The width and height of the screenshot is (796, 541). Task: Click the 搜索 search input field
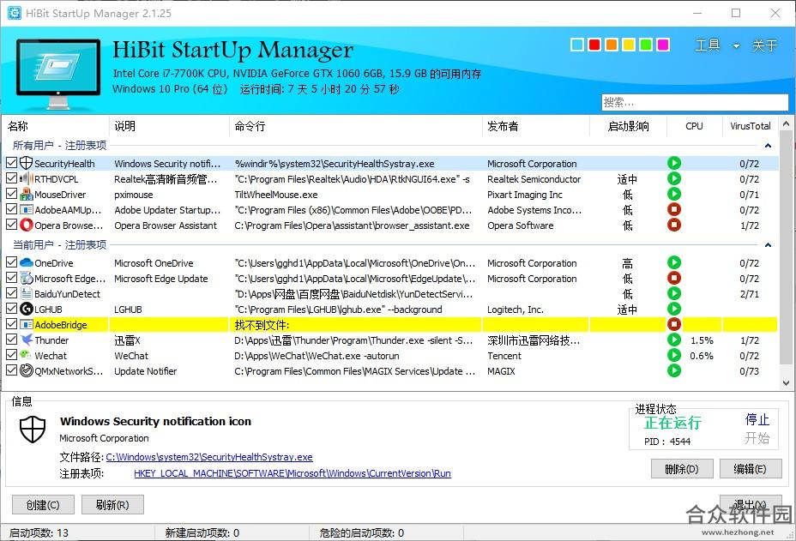[x=695, y=102]
